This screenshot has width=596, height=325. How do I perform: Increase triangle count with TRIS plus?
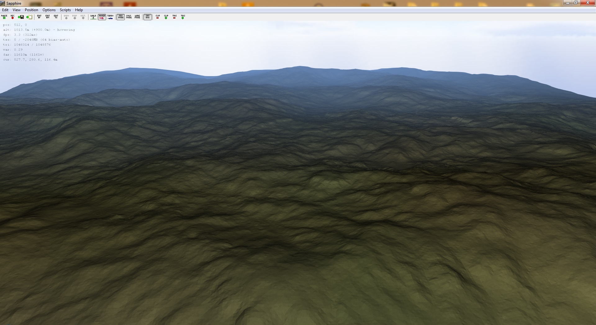[183, 17]
